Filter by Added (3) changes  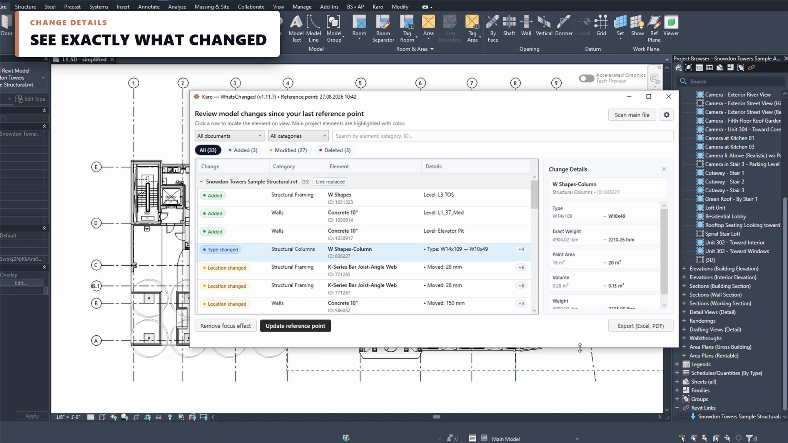pyautogui.click(x=243, y=150)
